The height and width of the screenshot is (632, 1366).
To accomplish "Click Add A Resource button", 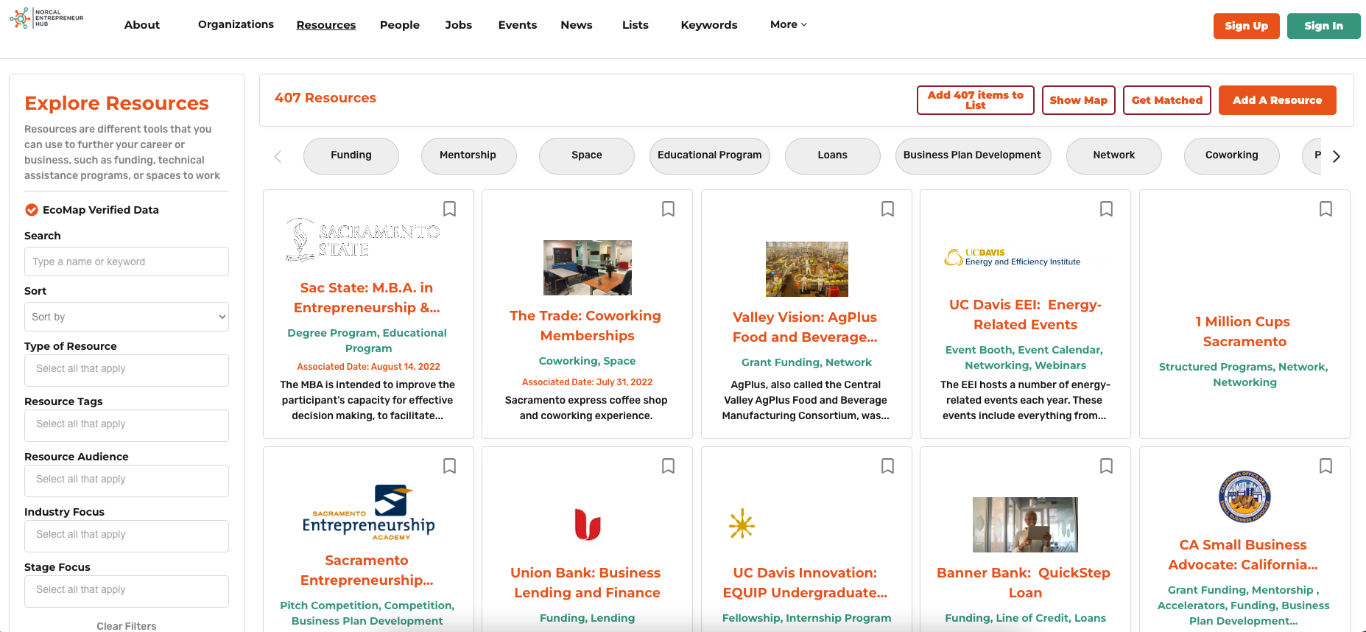I will click(1278, 100).
